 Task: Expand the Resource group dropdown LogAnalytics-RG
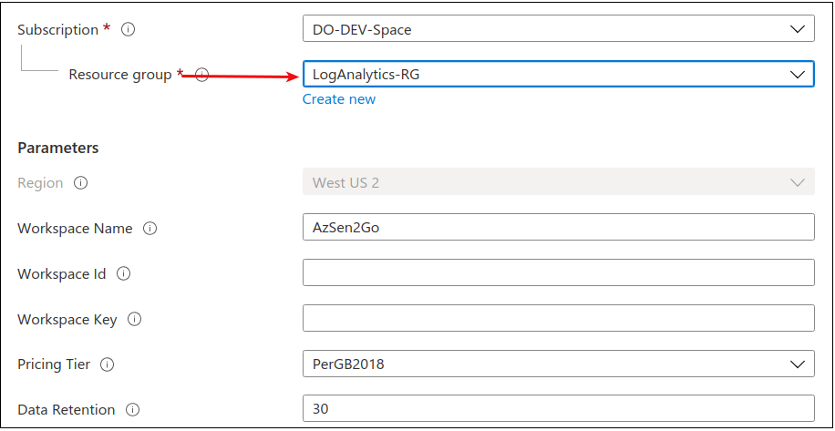pos(558,74)
